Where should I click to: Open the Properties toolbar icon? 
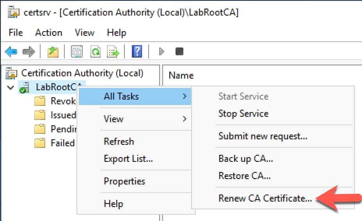77,51
